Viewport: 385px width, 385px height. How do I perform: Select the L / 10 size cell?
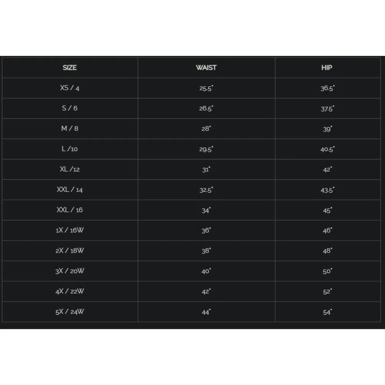(70, 149)
